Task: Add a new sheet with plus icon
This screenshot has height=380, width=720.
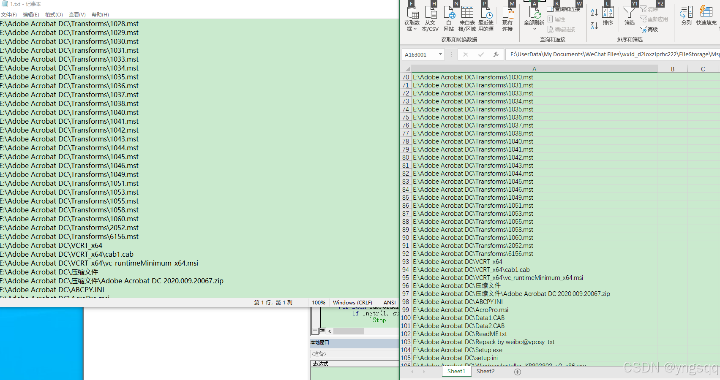Action: [x=518, y=372]
